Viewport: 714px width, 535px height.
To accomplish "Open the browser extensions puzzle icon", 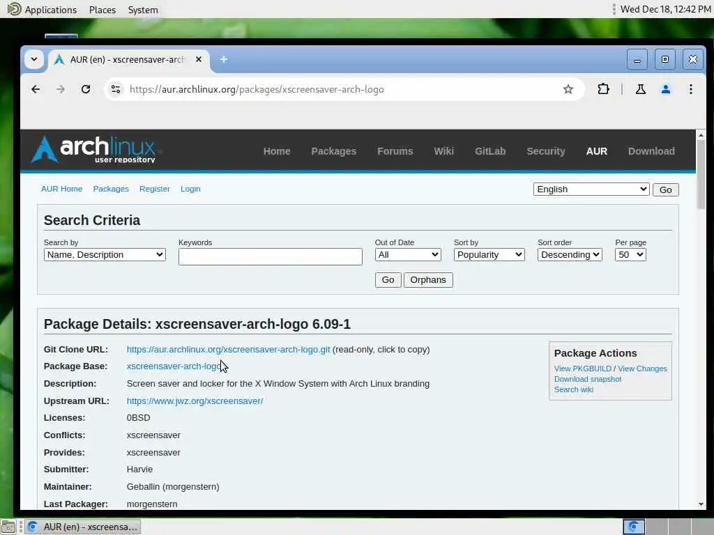I will [x=603, y=89].
